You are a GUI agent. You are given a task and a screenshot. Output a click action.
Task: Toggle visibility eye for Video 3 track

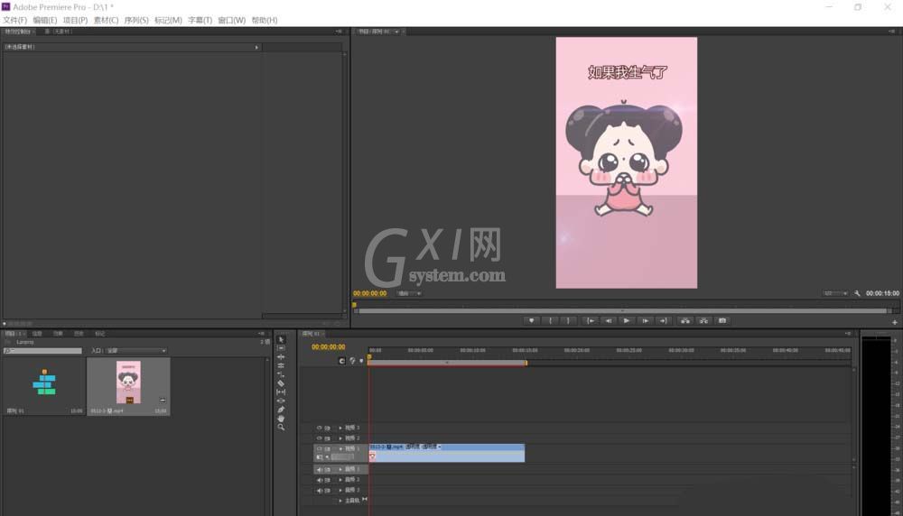click(x=319, y=428)
